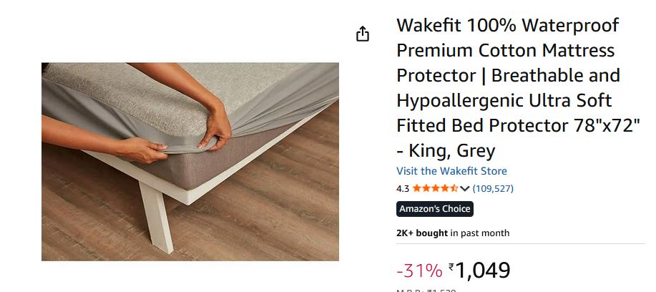Click the rupee symbol before the price
Image resolution: width=656 pixels, height=292 pixels.
click(x=451, y=266)
